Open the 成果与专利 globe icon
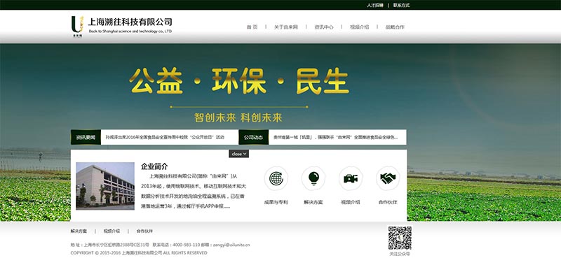The height and width of the screenshot is (265, 561). (276, 178)
